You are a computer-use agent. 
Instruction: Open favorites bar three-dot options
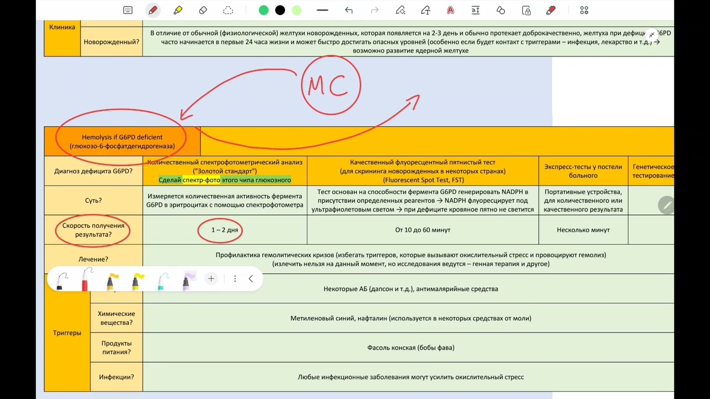pyautogui.click(x=235, y=279)
